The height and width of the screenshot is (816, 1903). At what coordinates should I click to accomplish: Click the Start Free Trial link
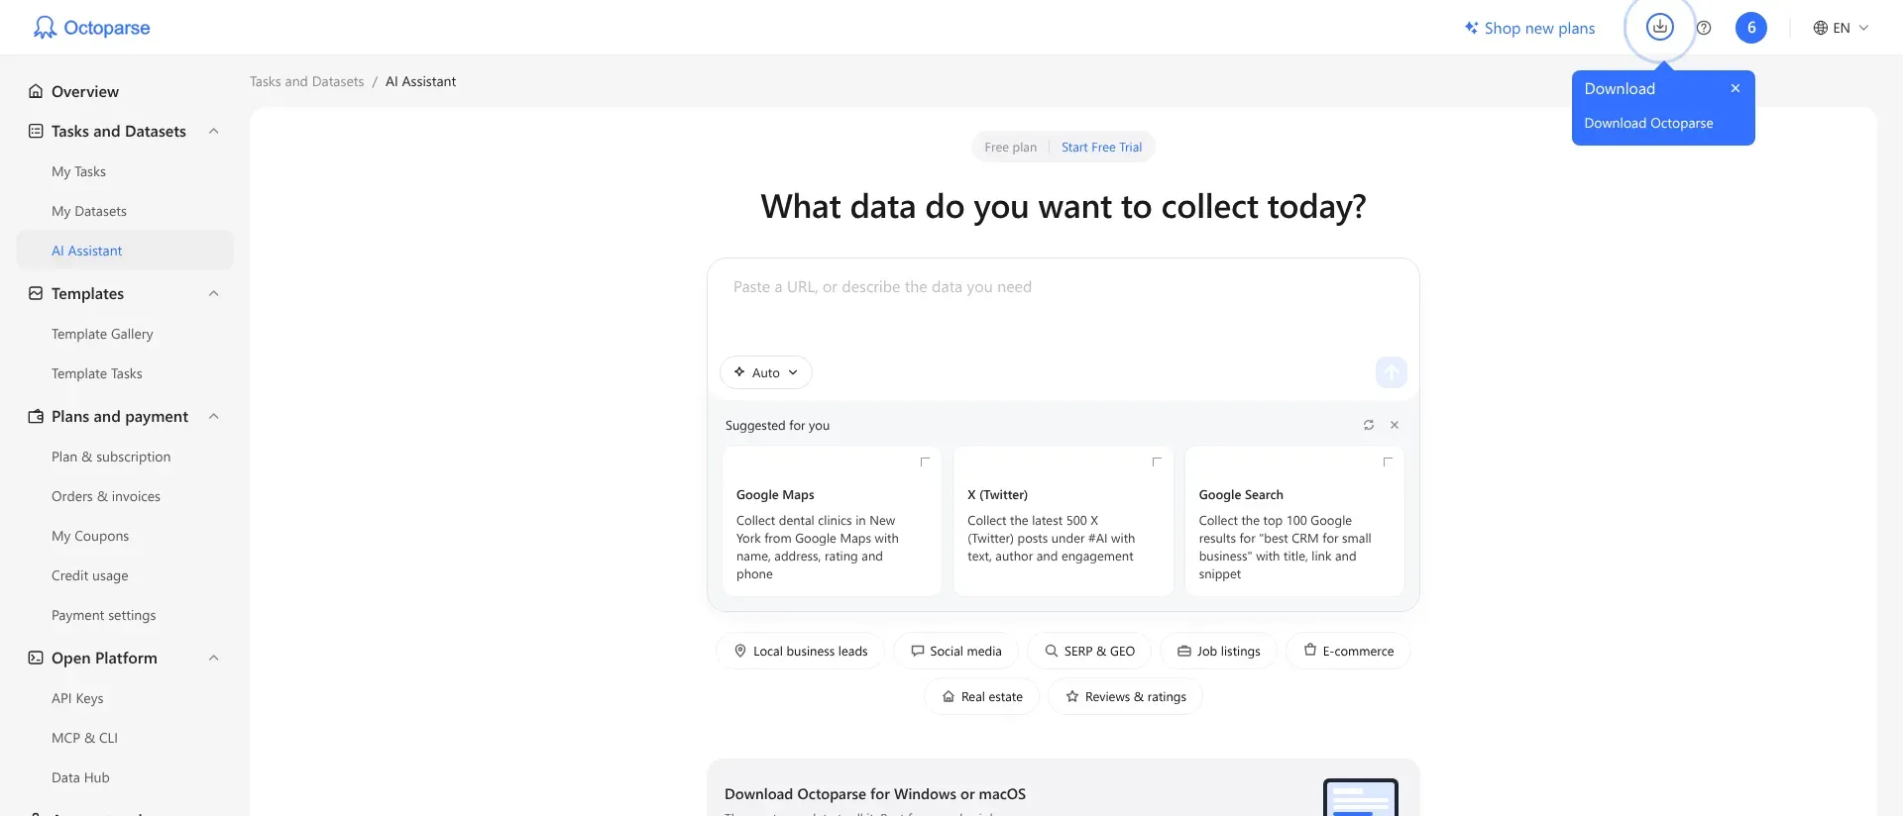click(1101, 147)
